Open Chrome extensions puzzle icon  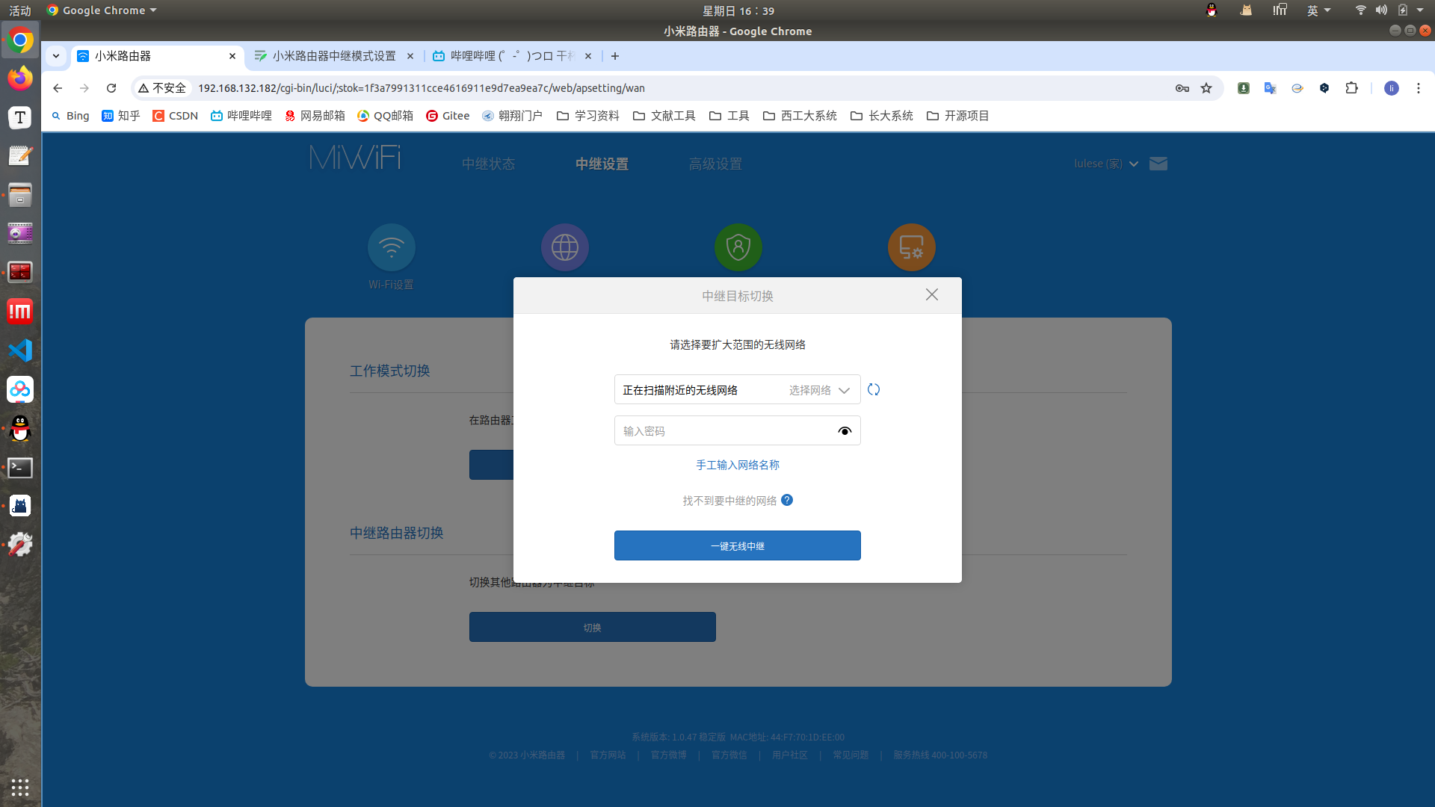1351,88
